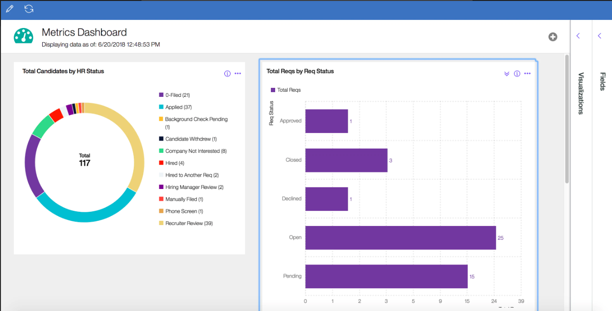Click the Open axis label
This screenshot has height=311, width=612.
[296, 237]
